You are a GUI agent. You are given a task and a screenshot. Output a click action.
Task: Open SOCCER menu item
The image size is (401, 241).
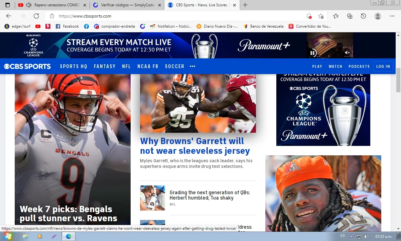pos(174,66)
